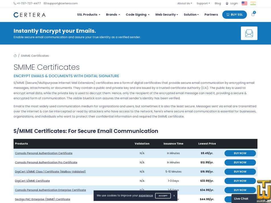The width and height of the screenshot is (271, 203).
Task: Open the Blog page from the top bar
Action: (218, 3)
